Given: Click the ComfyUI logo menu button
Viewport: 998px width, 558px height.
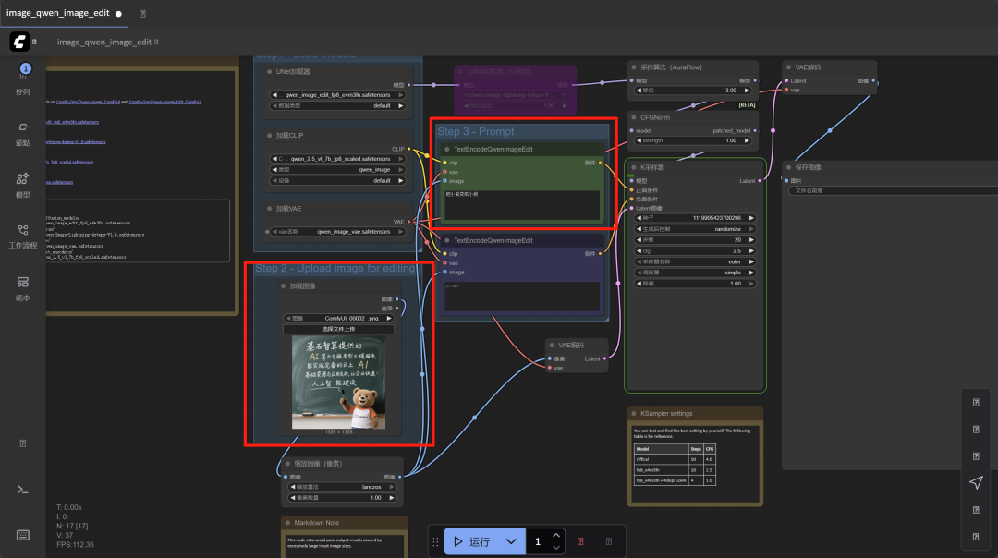Looking at the screenshot, I should click(19, 42).
